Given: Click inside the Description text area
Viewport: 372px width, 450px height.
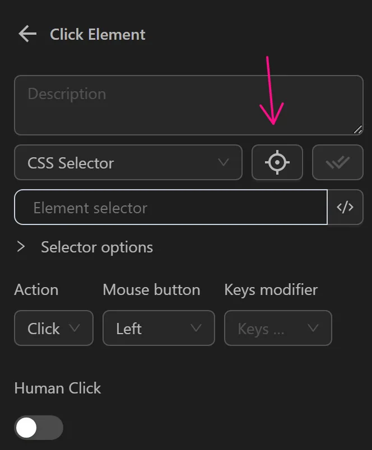Looking at the screenshot, I should (x=168, y=104).
